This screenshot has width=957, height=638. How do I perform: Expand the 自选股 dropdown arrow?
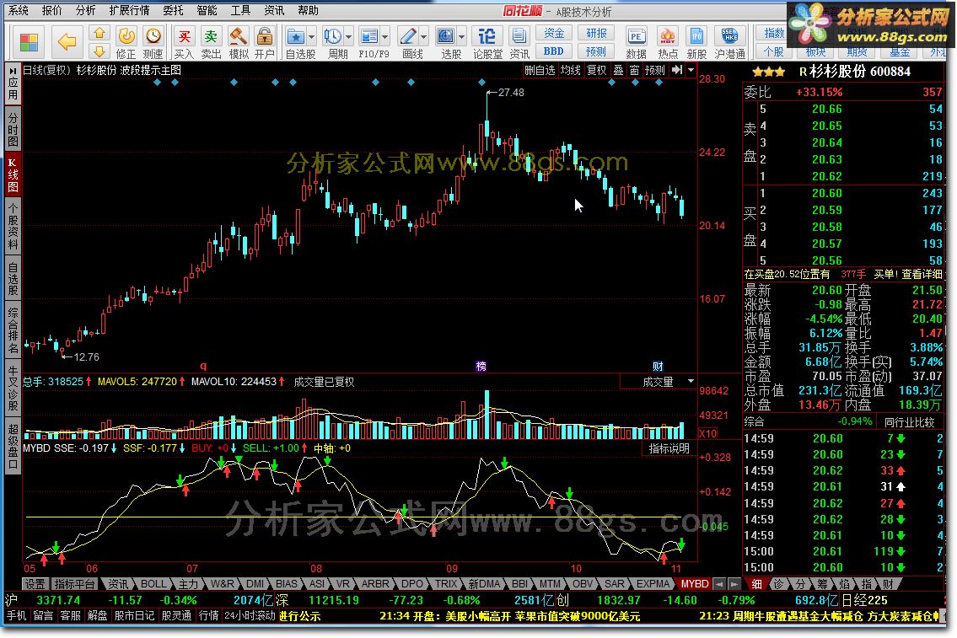tap(311, 37)
